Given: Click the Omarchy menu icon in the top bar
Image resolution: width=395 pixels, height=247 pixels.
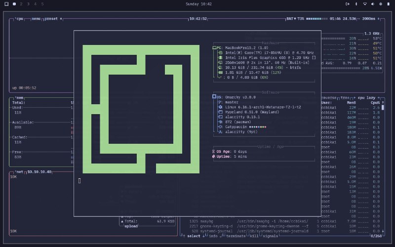Looking at the screenshot, I should (5, 4).
